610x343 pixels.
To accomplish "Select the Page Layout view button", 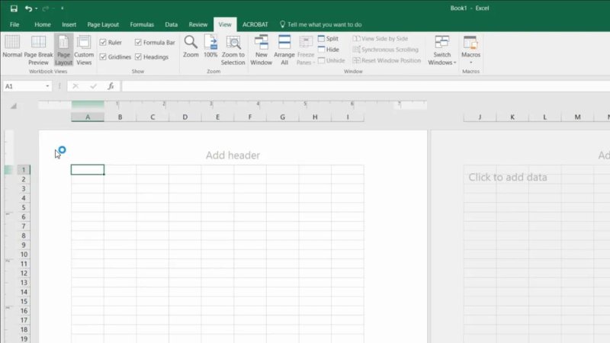I will [x=63, y=50].
